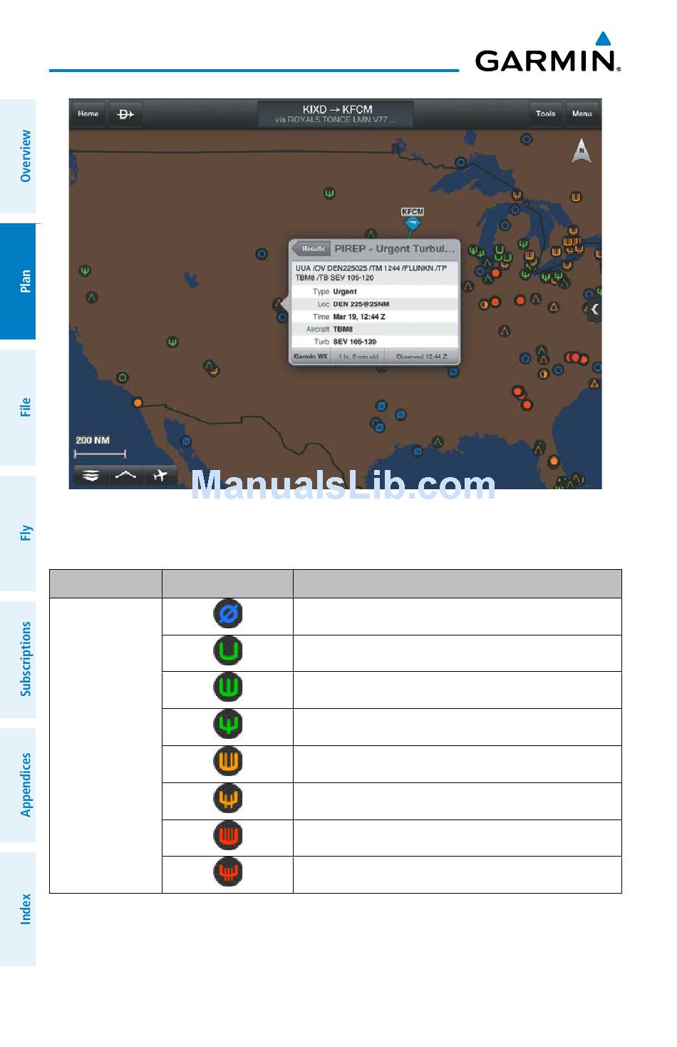Click the bottom red turbulence legend icon
The width and height of the screenshot is (677, 1047).
(x=228, y=872)
